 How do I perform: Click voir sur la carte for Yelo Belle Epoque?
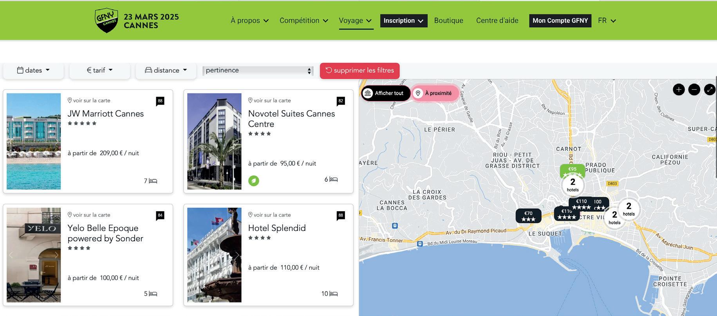(x=89, y=215)
